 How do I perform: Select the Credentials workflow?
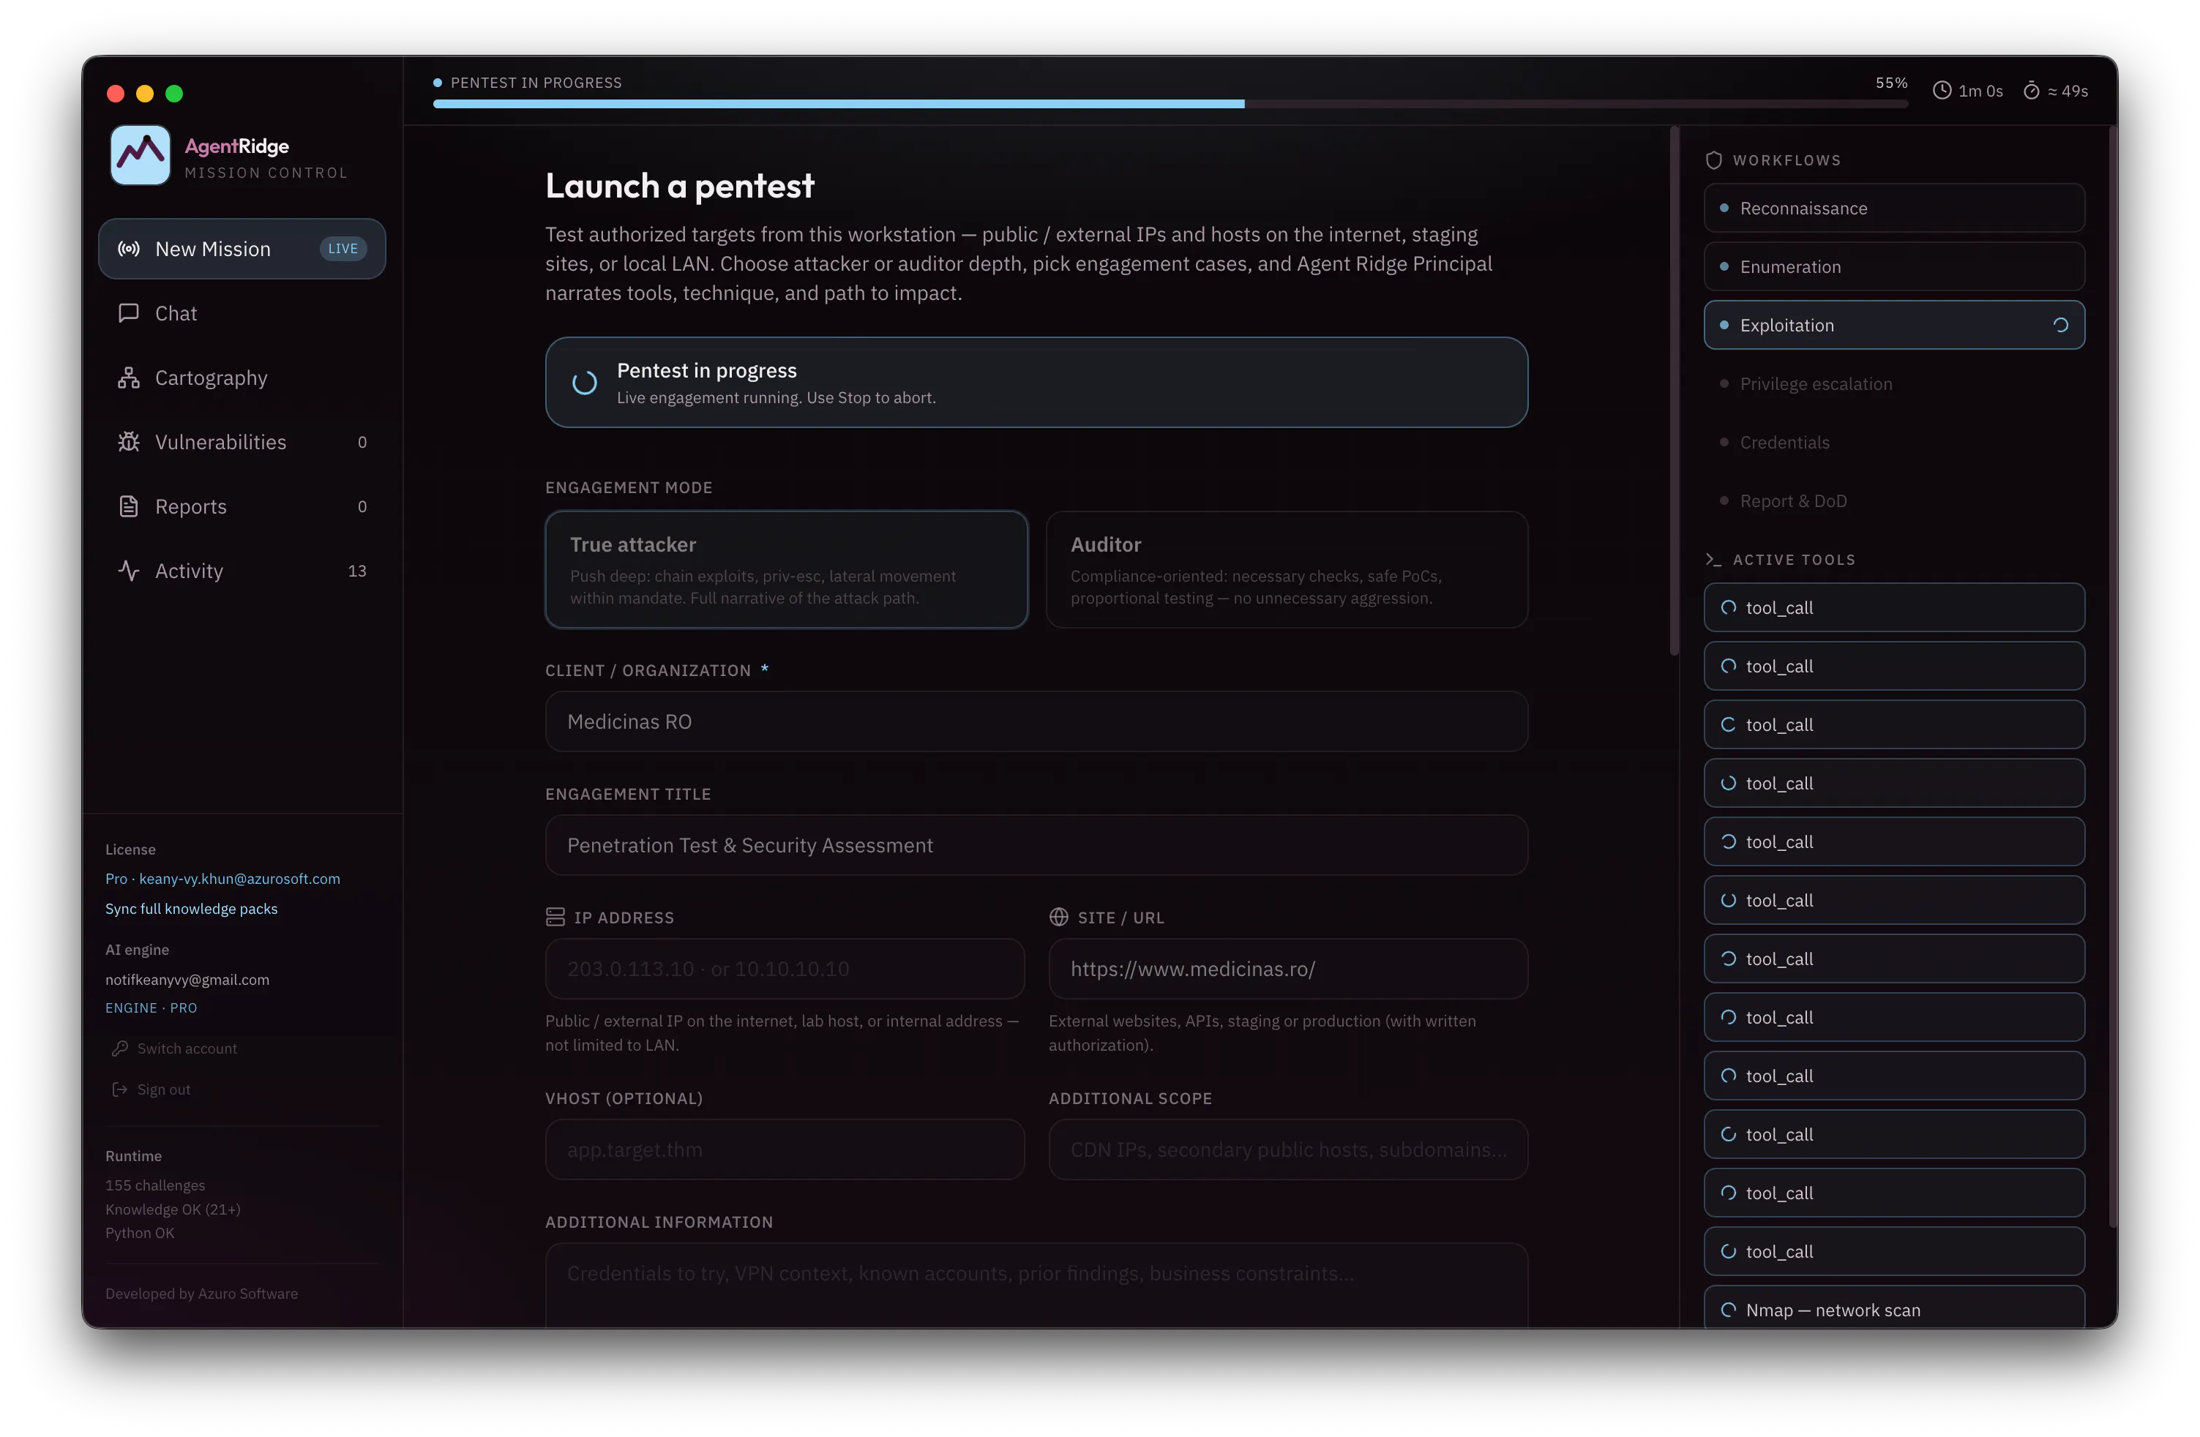[x=1894, y=443]
